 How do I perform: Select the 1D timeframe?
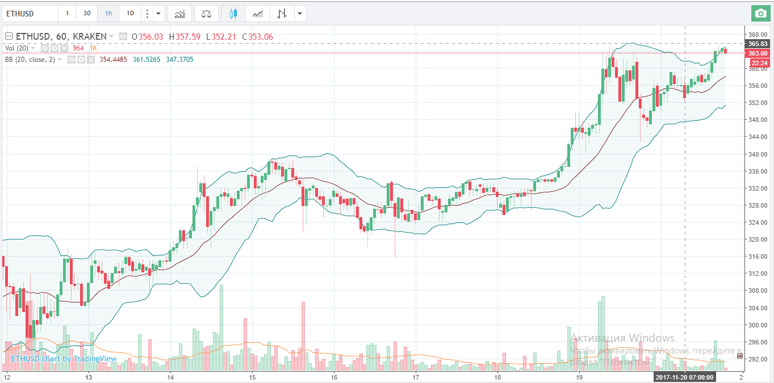point(130,13)
